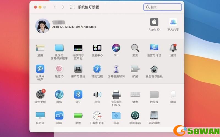
Task: Open 互联网帐户 preferences
Action: tap(40, 69)
